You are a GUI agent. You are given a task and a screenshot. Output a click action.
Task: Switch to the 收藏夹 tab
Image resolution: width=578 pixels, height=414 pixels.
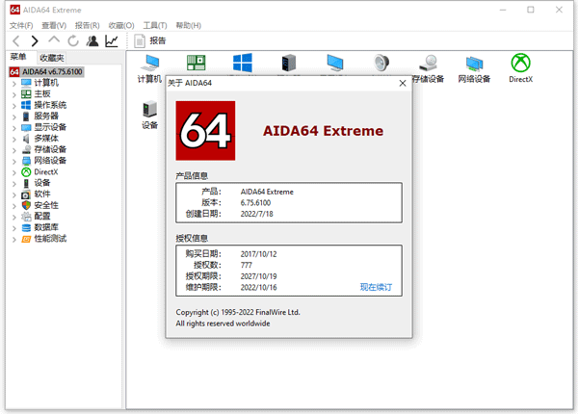[x=52, y=58]
